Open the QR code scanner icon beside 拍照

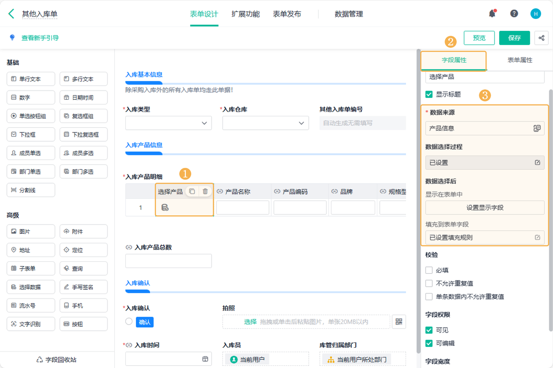coord(399,322)
